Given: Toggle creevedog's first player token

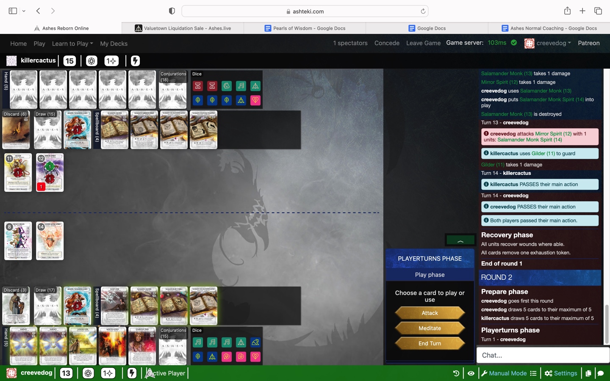Looking at the screenshot, I should 88,373.
